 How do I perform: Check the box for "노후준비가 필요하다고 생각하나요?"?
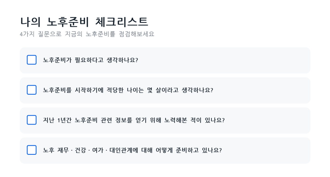point(32,60)
